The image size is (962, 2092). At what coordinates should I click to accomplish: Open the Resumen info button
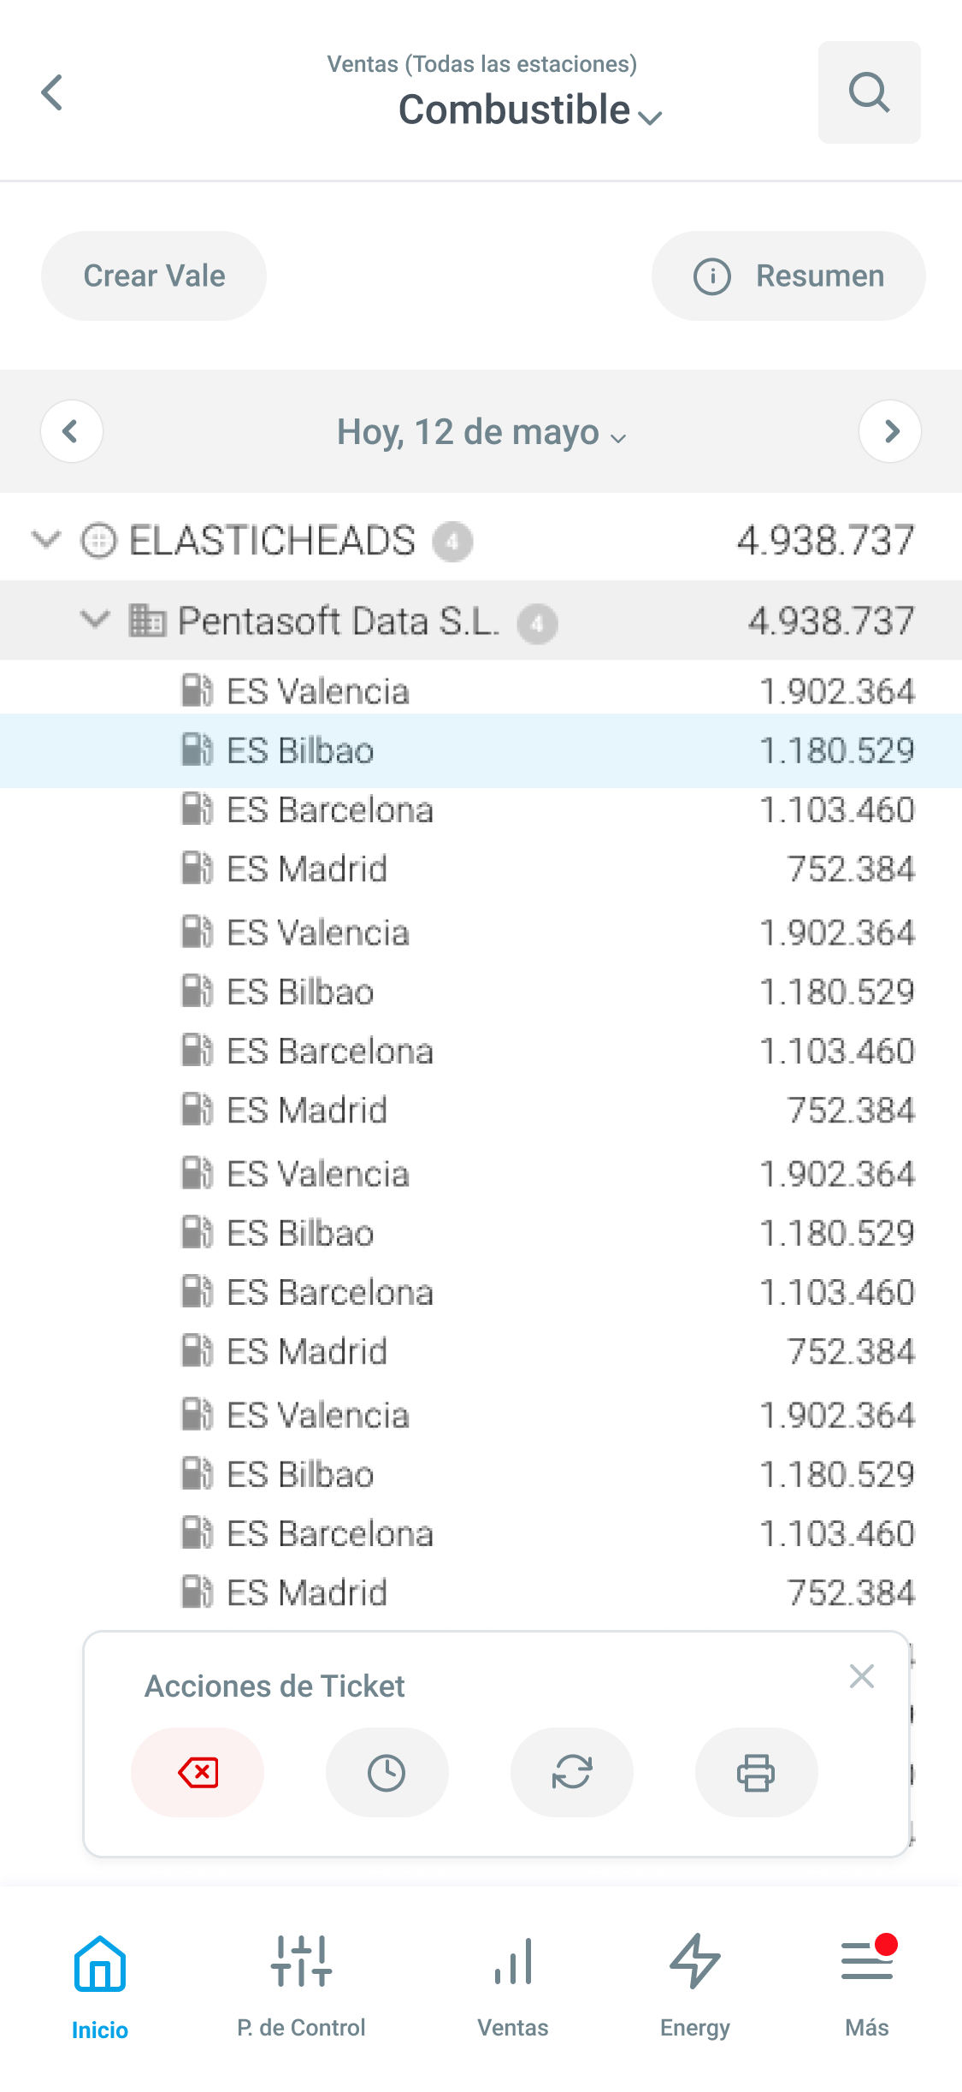(788, 276)
